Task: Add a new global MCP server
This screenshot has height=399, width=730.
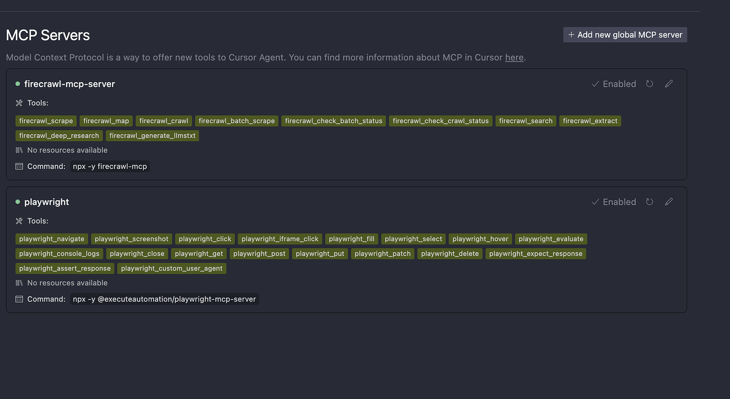Action: (x=625, y=34)
